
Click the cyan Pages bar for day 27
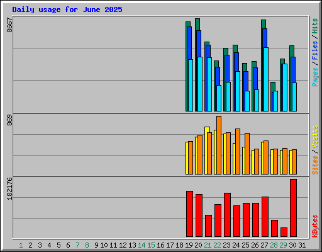[266, 79]
